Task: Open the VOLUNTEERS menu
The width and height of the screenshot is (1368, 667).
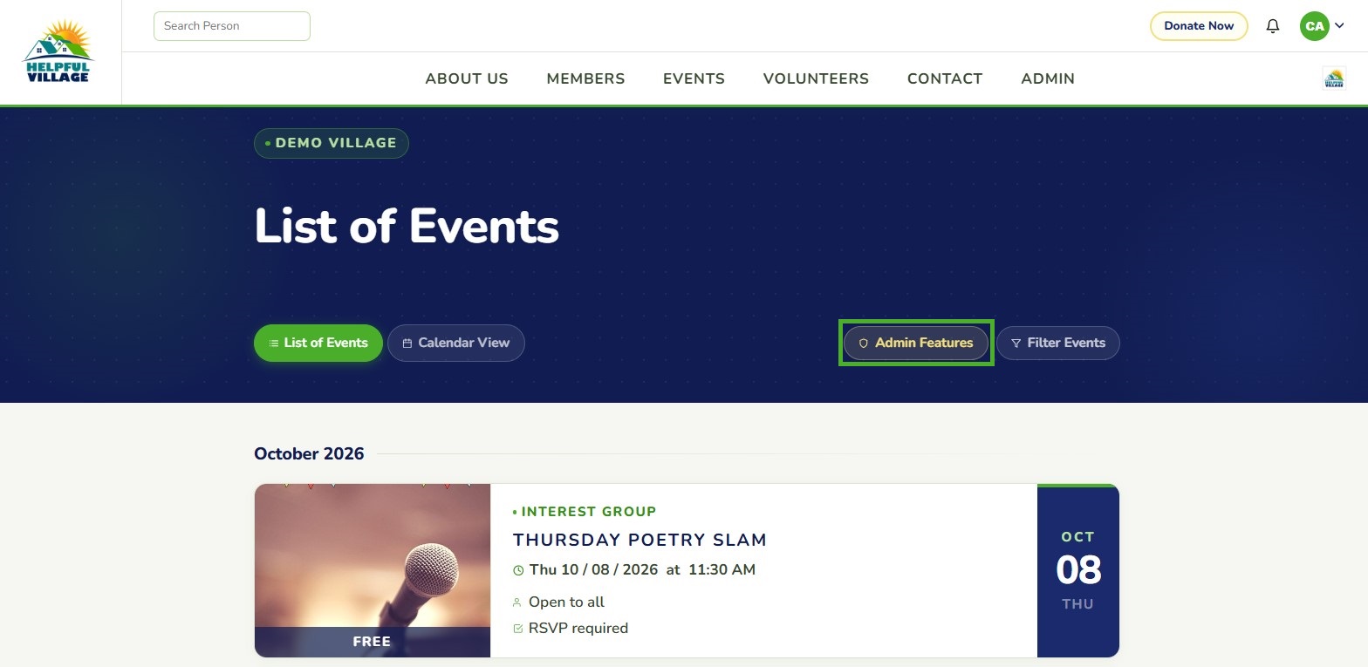Action: click(x=816, y=78)
